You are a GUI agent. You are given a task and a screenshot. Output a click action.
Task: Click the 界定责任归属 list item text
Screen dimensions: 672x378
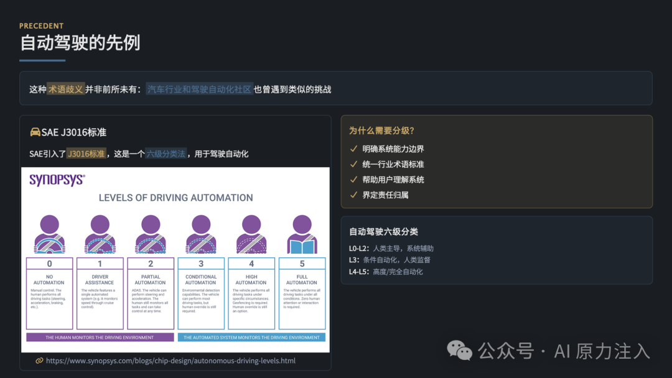(385, 195)
